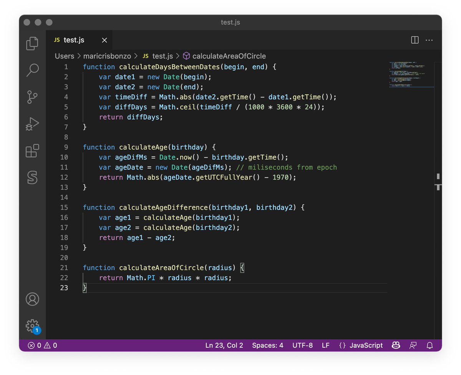461x375 pixels.
Task: Click the test.js breadcrumb segment
Action: 158,56
